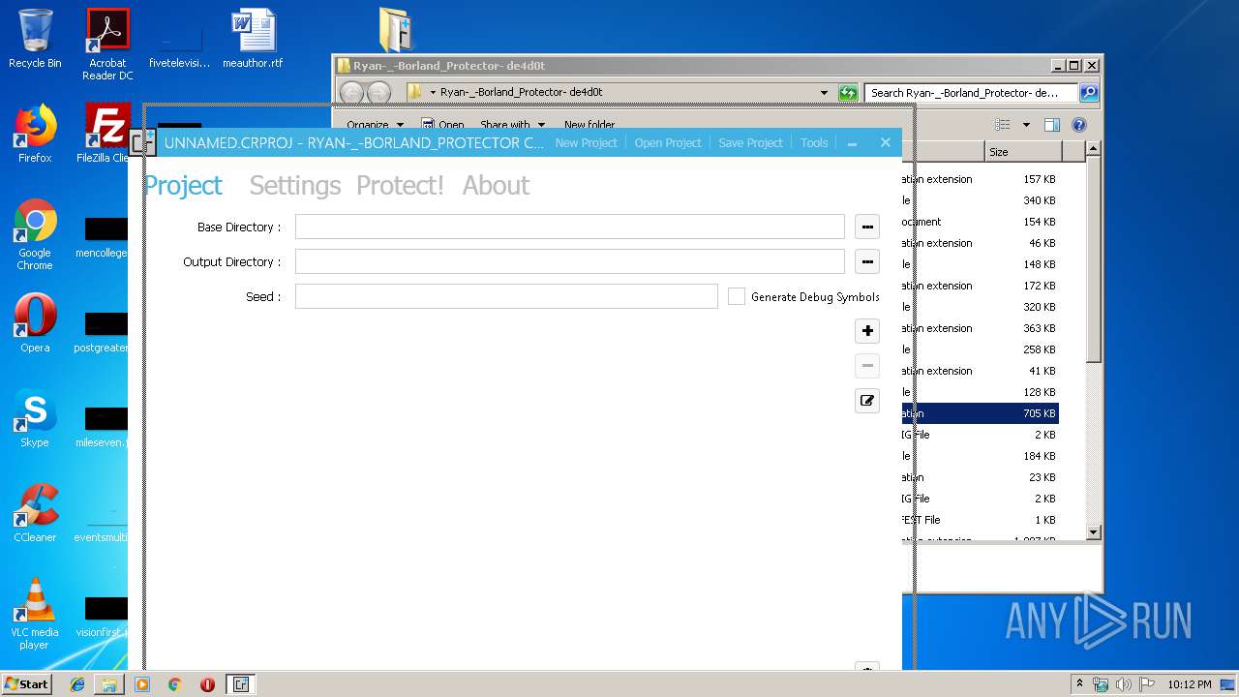Browse for Base Directory using its ellipsis button
This screenshot has width=1239, height=697.
[x=867, y=227]
